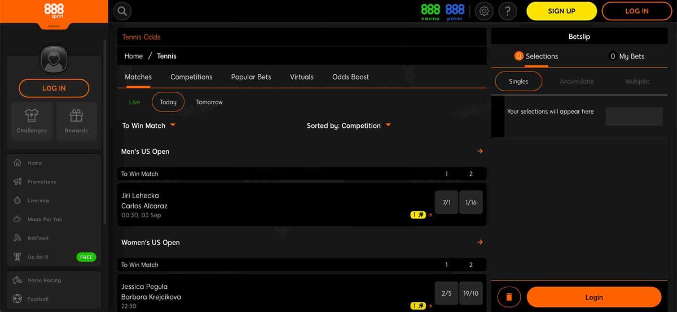
Task: Click the yellow SIGN UP button
Action: coord(561,11)
